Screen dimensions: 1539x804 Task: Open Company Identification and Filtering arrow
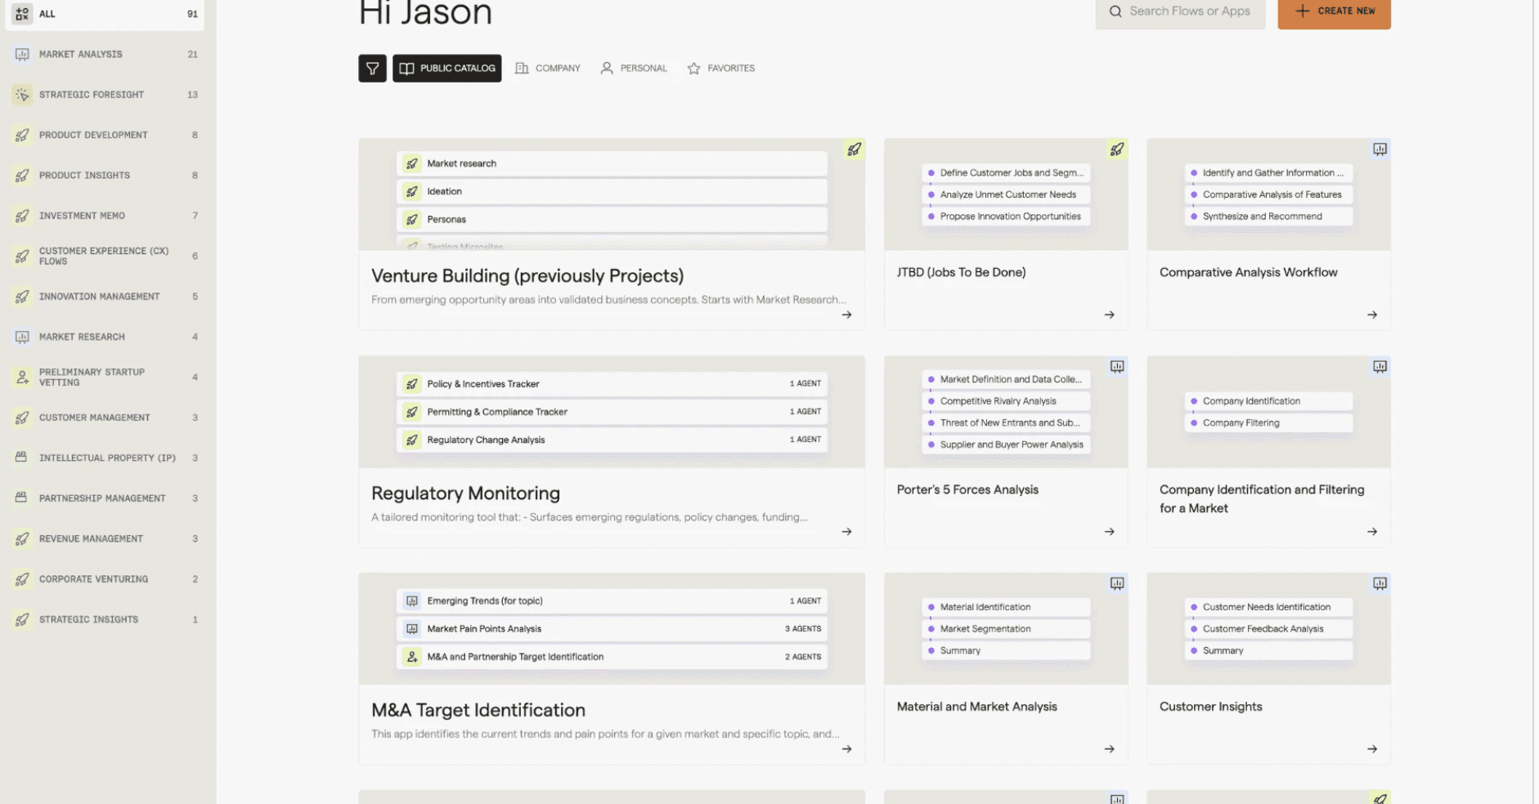pyautogui.click(x=1372, y=532)
